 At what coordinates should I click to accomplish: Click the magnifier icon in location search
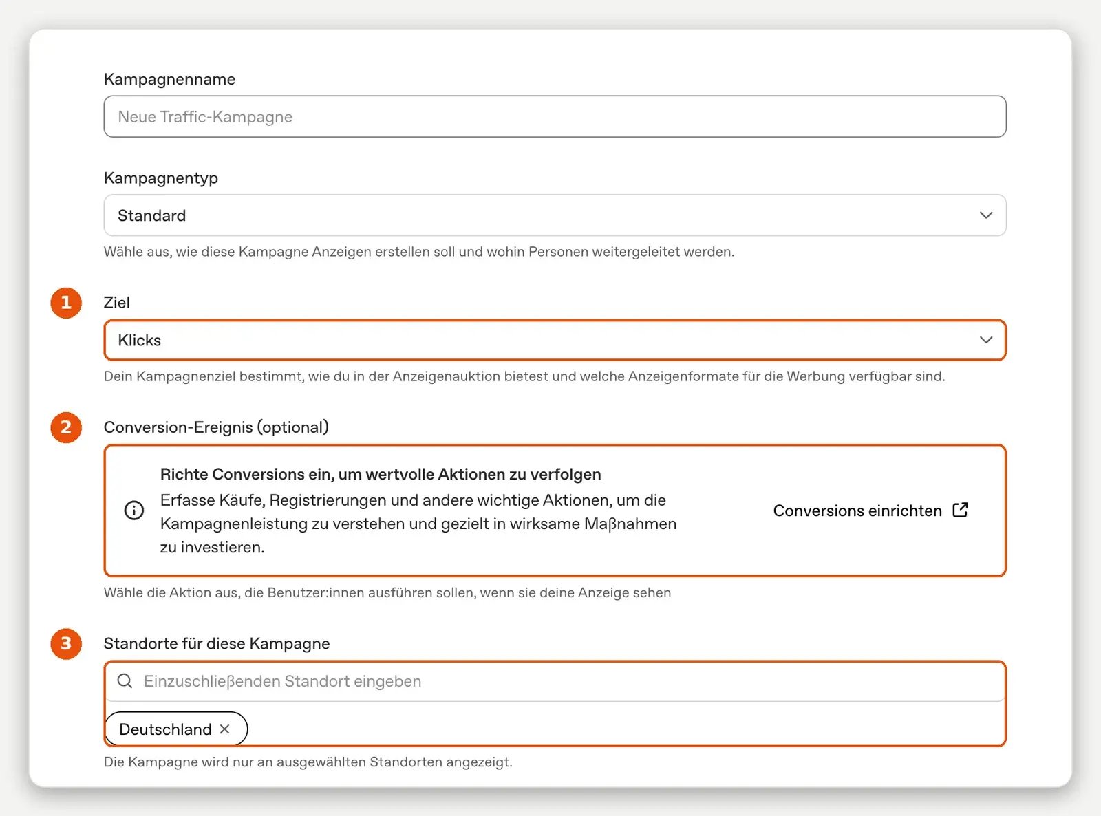(125, 681)
